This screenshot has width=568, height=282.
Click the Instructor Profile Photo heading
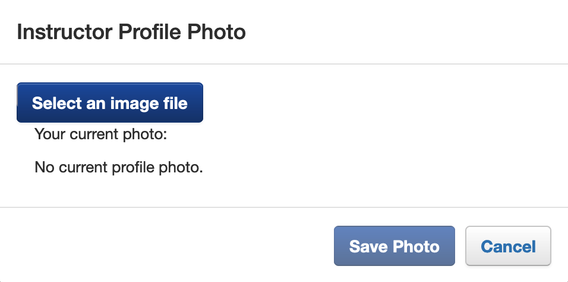(x=131, y=31)
